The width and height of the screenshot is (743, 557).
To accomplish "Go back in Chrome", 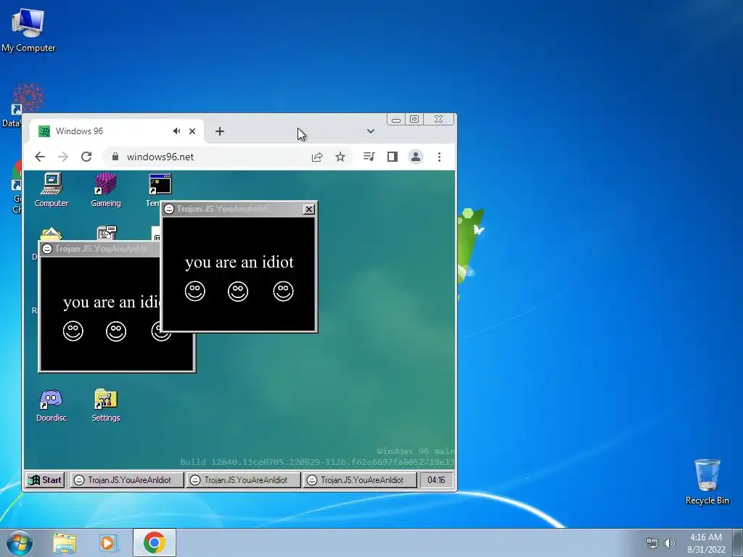I will click(x=40, y=157).
